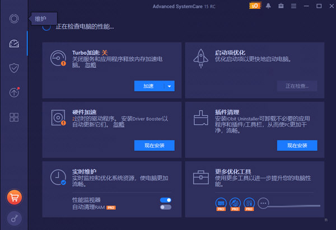The height and width of the screenshot is (230, 336).
Task: Open the notification bell icon
Action: (x=268, y=6)
